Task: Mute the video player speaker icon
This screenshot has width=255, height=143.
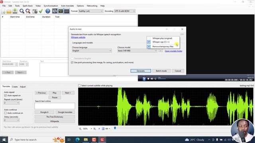Action: coord(152,79)
